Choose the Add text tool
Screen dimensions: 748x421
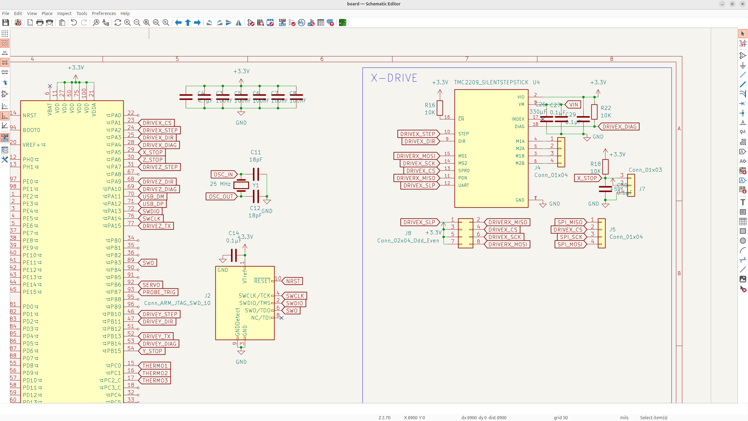743,202
